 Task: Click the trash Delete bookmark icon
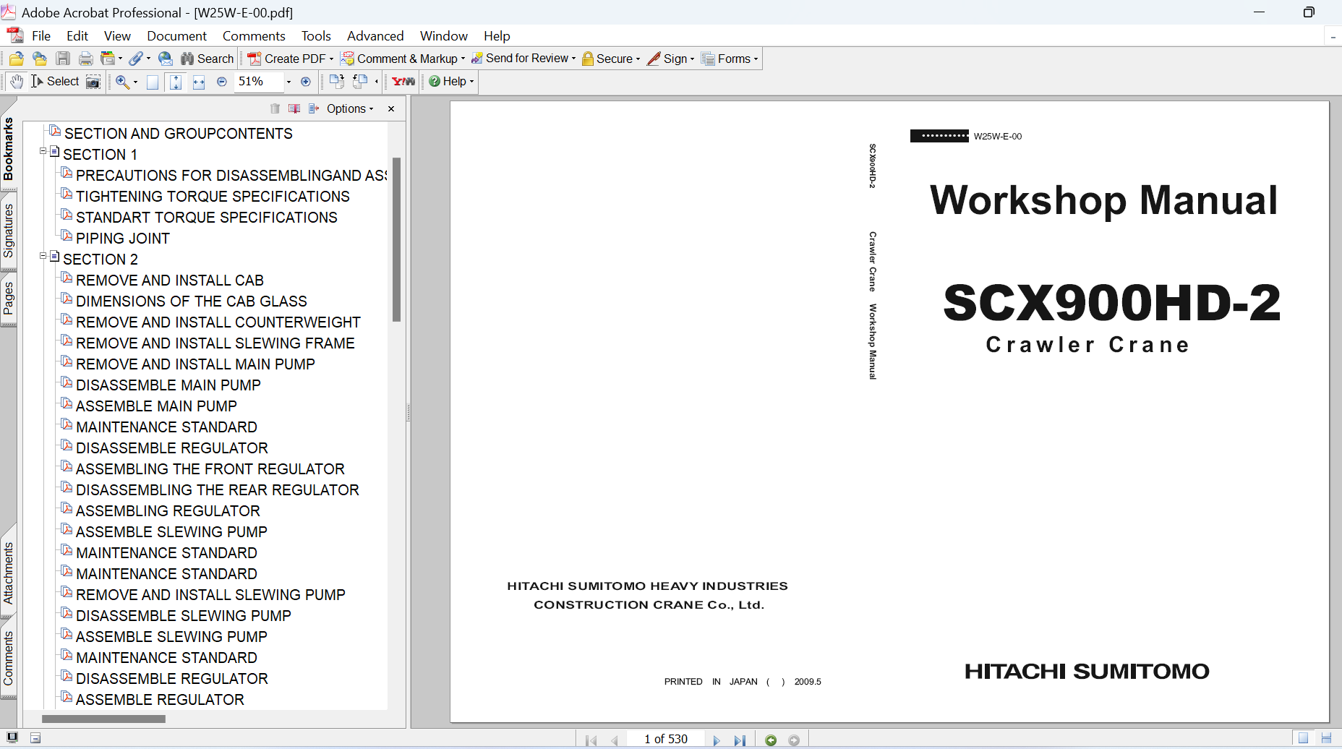pyautogui.click(x=275, y=108)
